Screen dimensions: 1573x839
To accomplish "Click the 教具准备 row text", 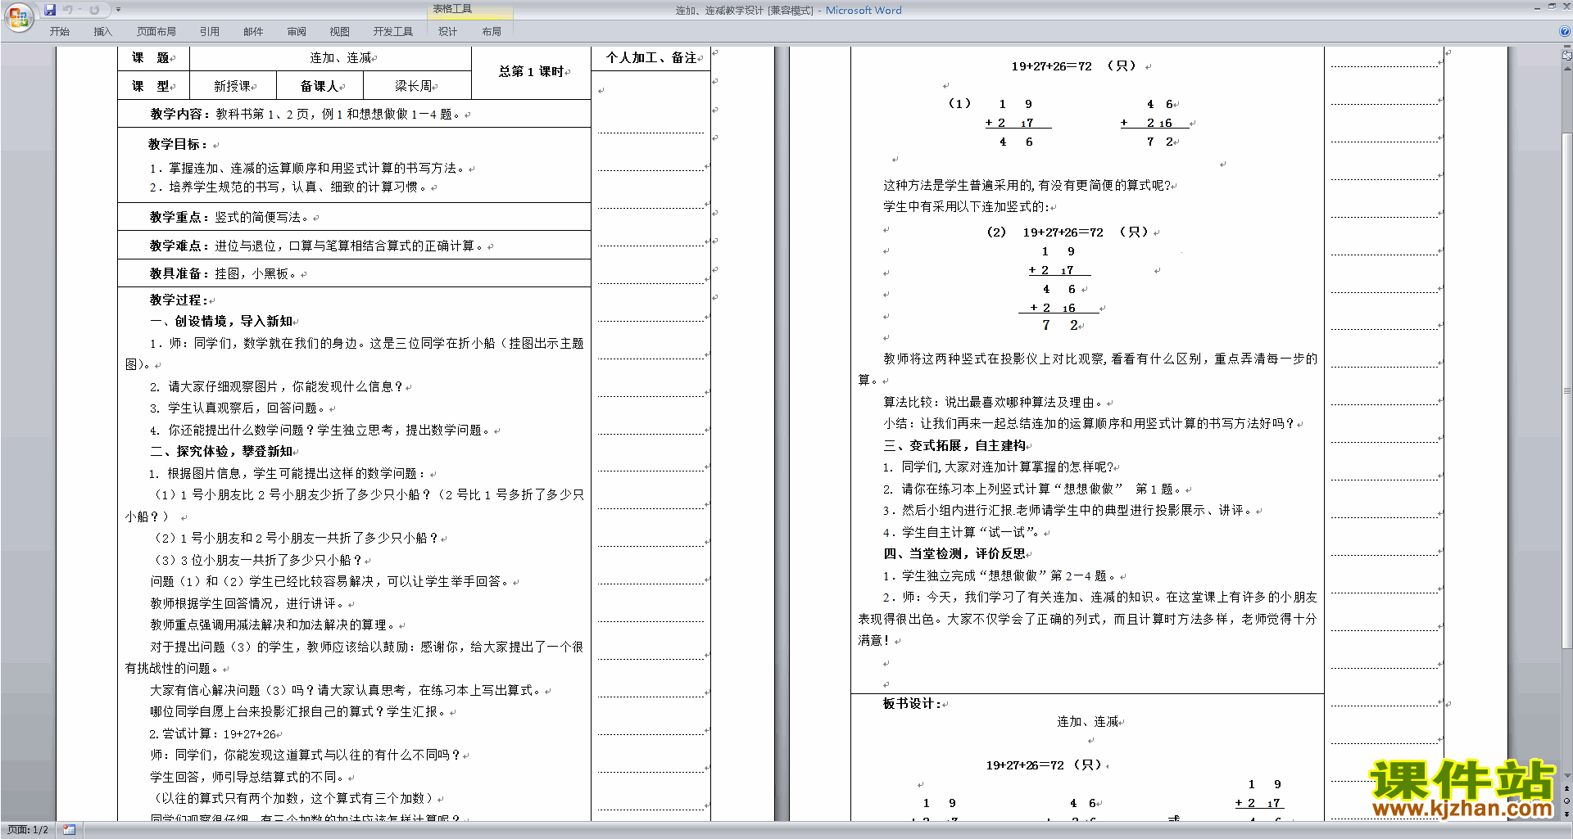I will click(224, 273).
